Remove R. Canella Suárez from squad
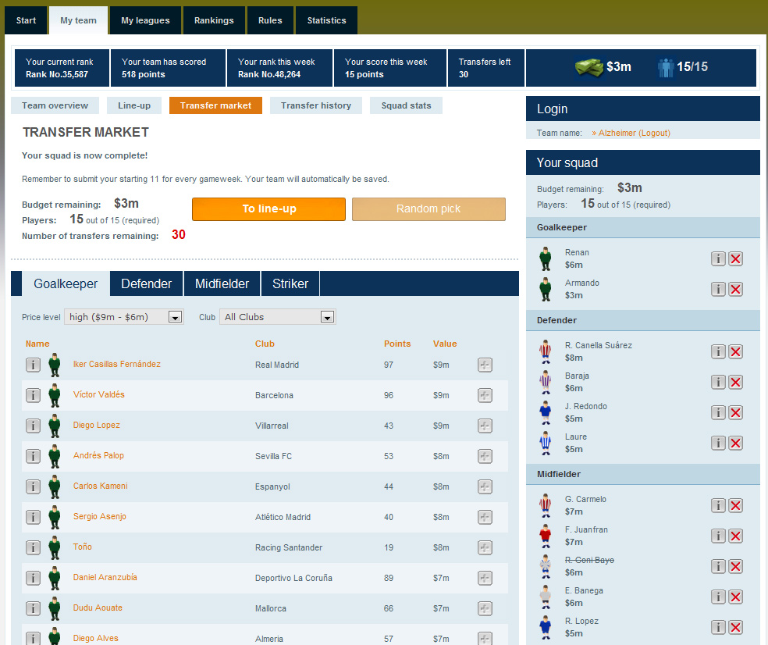This screenshot has width=768, height=645. pyautogui.click(x=735, y=351)
